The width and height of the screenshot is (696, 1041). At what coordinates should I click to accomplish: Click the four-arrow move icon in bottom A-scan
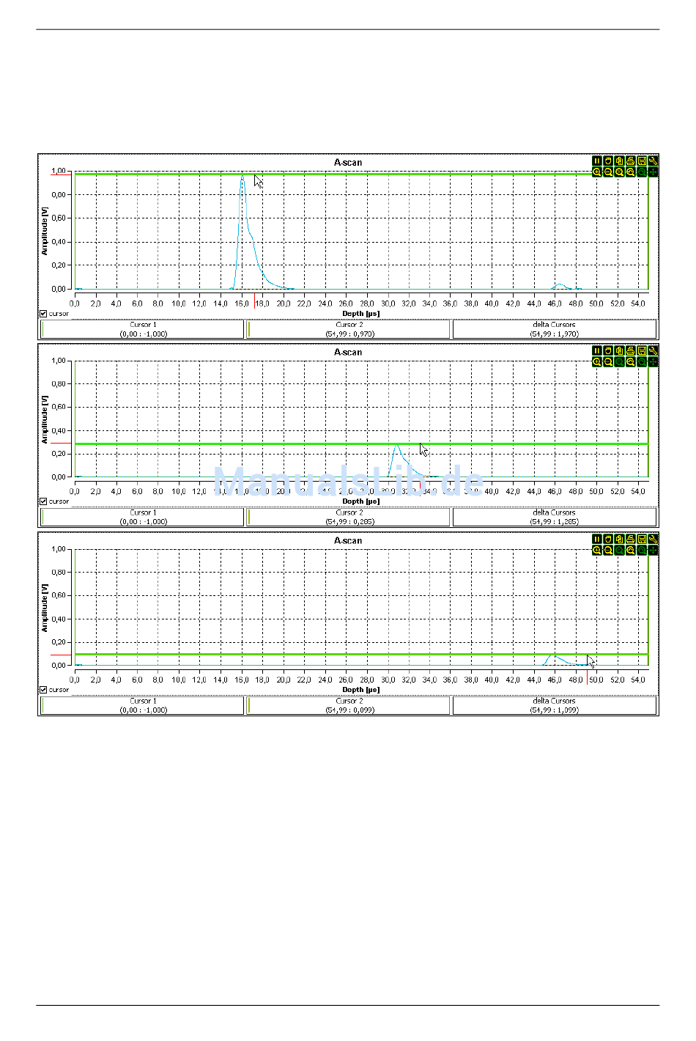(x=653, y=551)
